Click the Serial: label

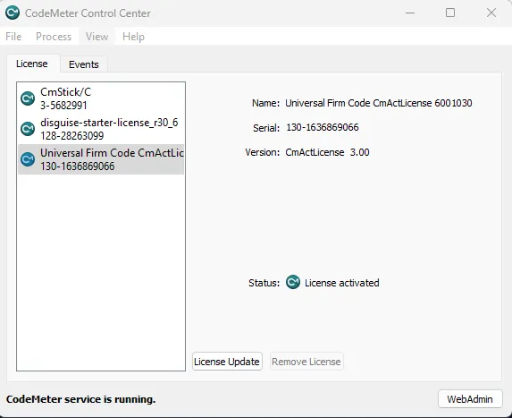point(266,128)
